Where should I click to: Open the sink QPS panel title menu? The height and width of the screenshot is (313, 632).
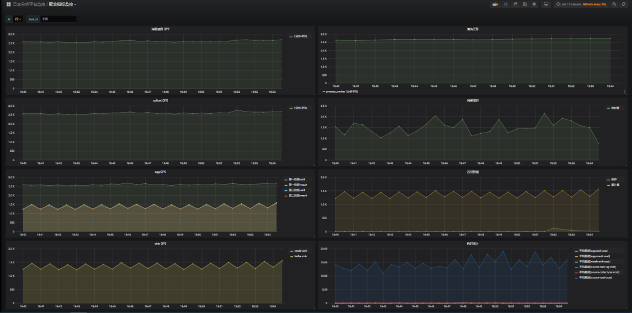tap(160, 244)
